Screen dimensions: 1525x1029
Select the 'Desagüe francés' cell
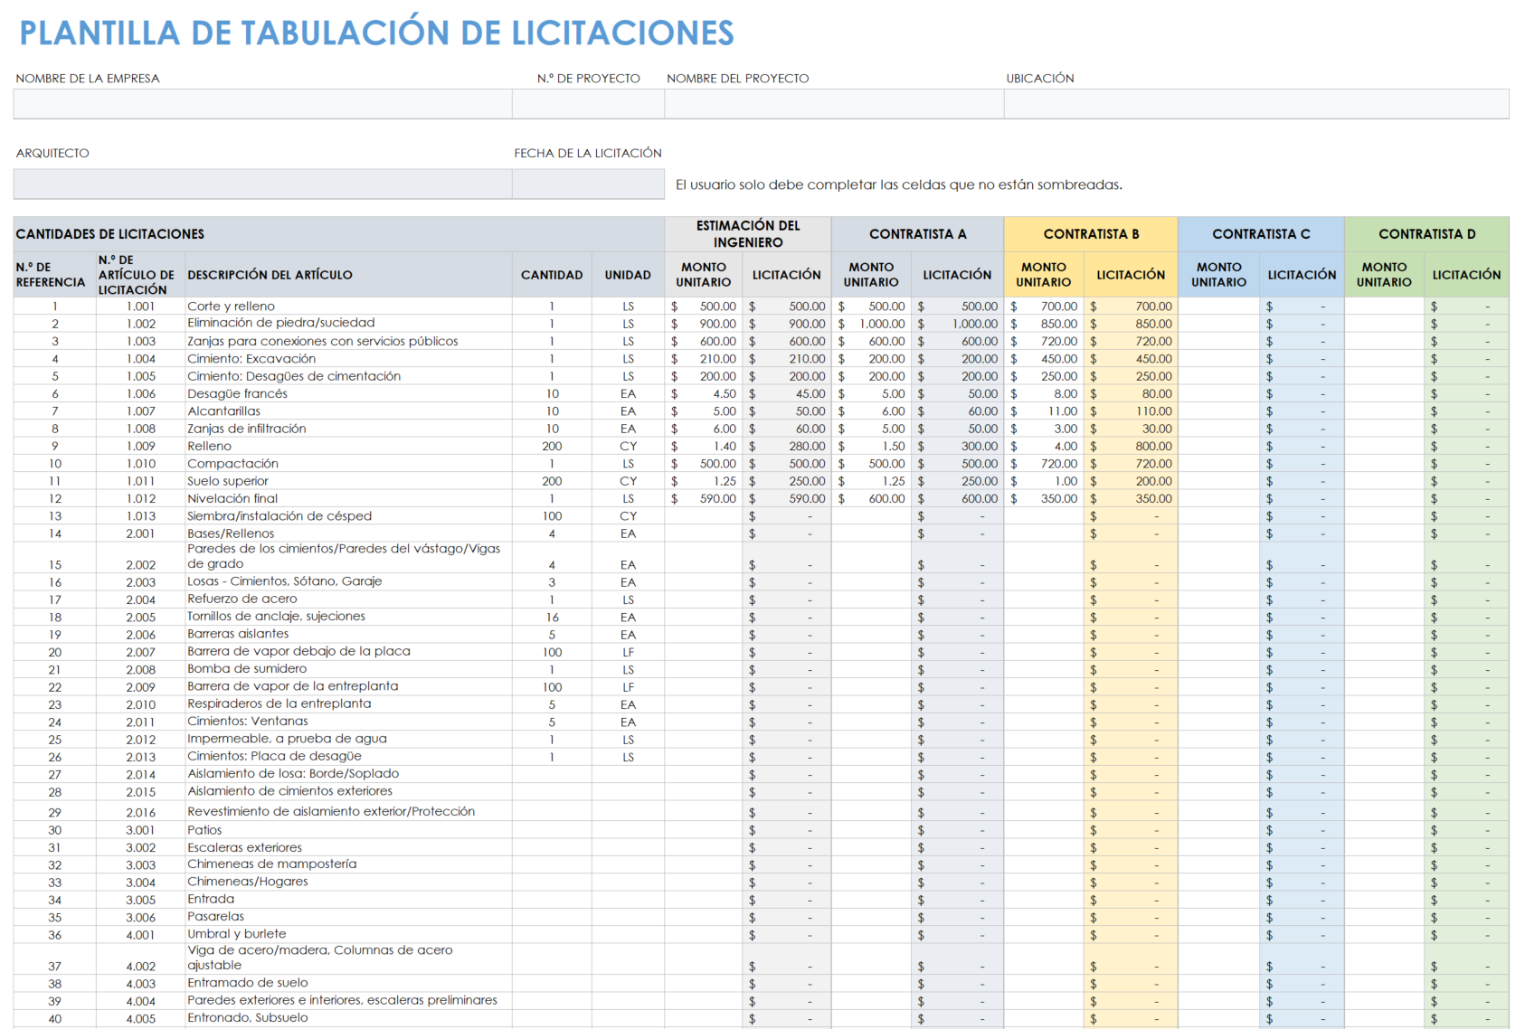[x=348, y=394]
